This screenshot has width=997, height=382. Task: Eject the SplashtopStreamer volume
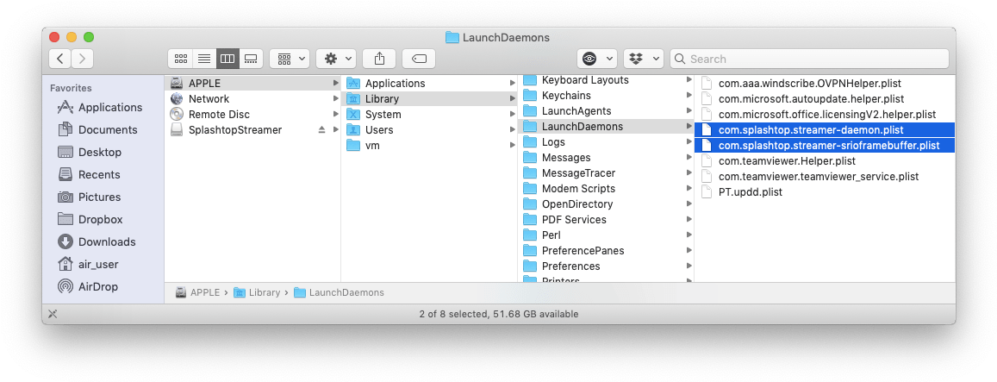tap(321, 130)
